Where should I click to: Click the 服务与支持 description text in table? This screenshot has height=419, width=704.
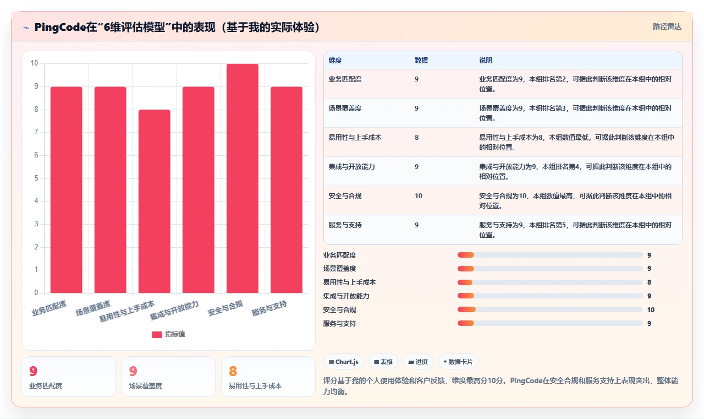[575, 230]
